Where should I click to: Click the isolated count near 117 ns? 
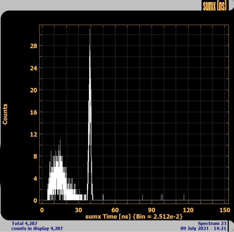[x=184, y=198]
